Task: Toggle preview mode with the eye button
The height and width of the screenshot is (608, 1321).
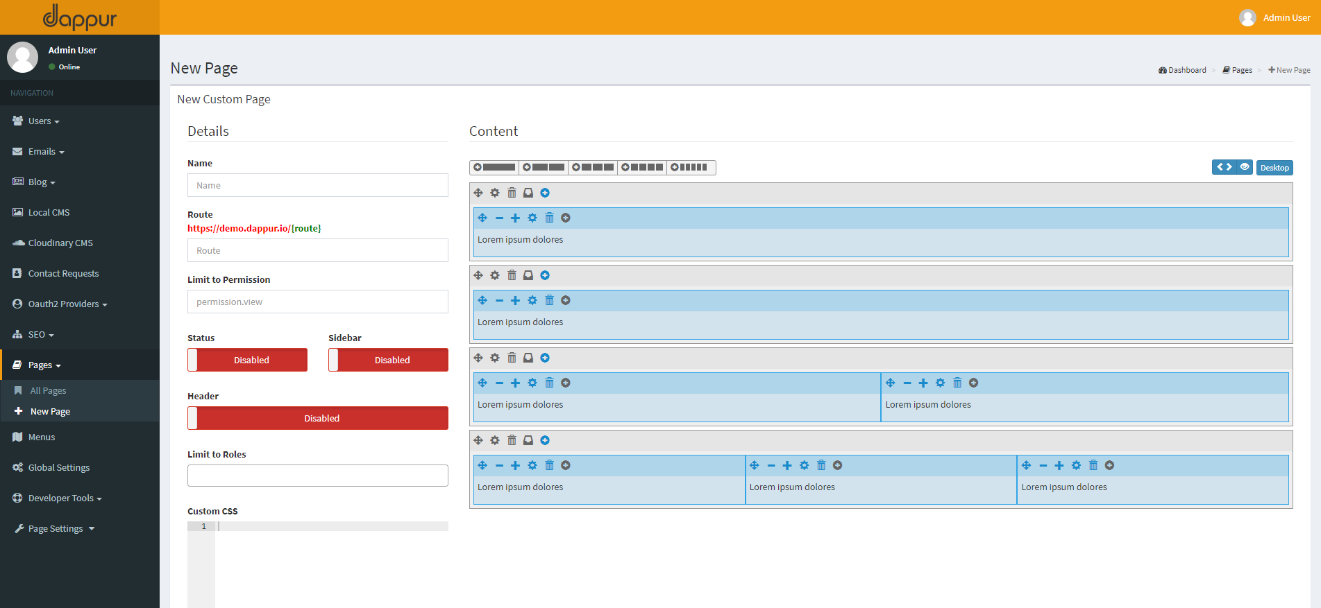Action: click(x=1245, y=167)
